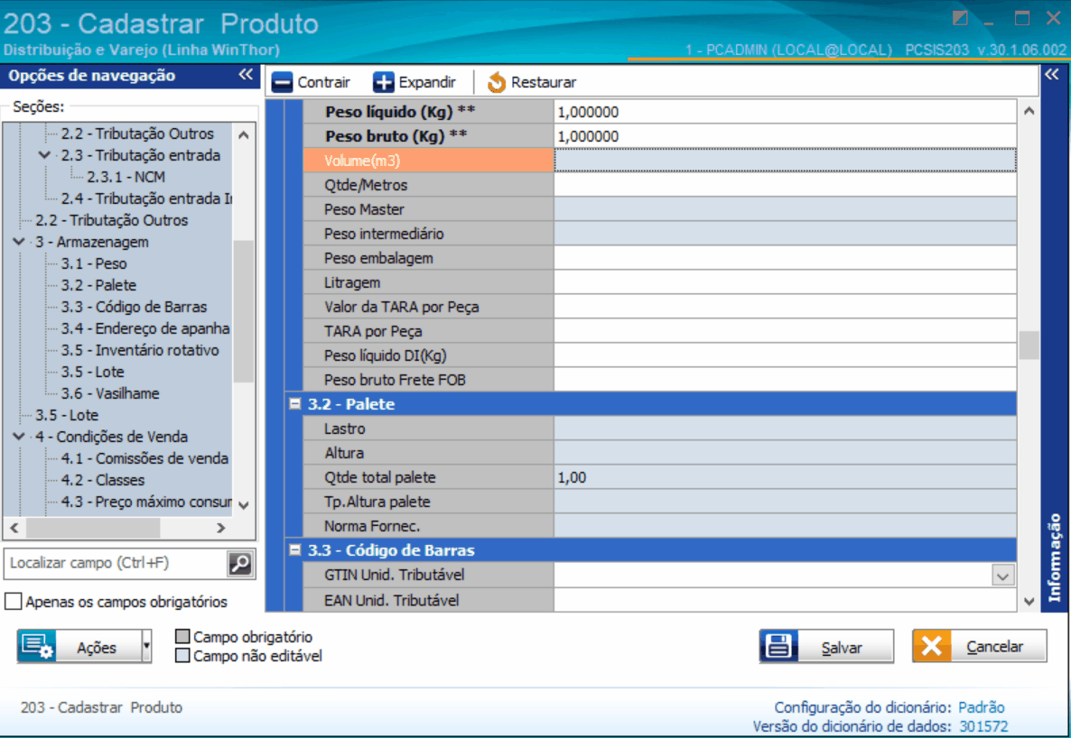Viewport: 1071px width, 738px height.
Task: Click the Salvar floppy disk icon
Action: click(x=778, y=646)
